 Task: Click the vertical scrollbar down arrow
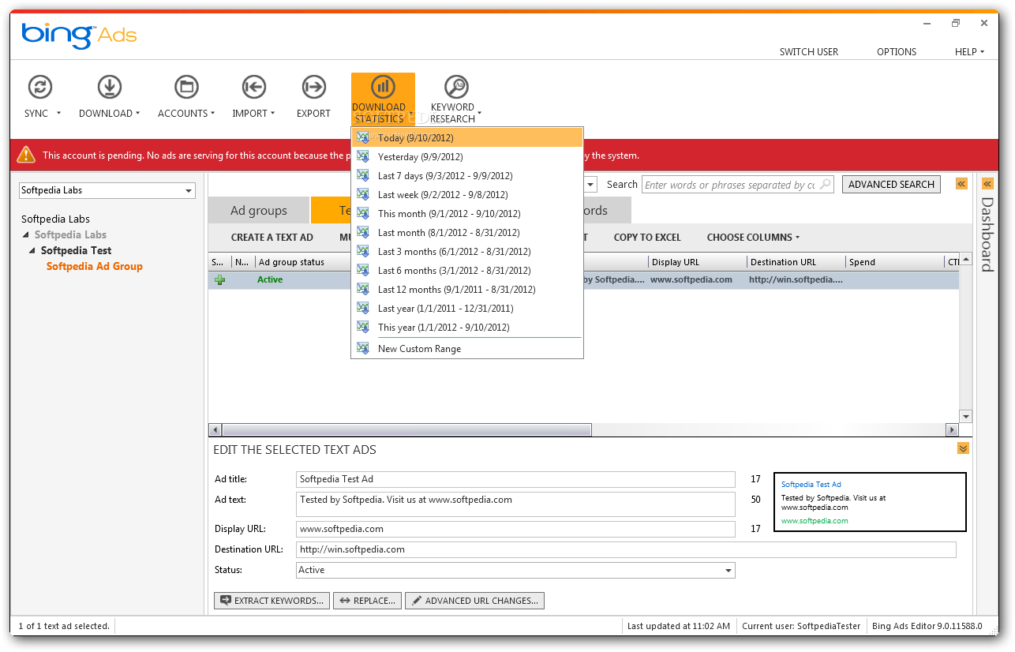coord(965,416)
